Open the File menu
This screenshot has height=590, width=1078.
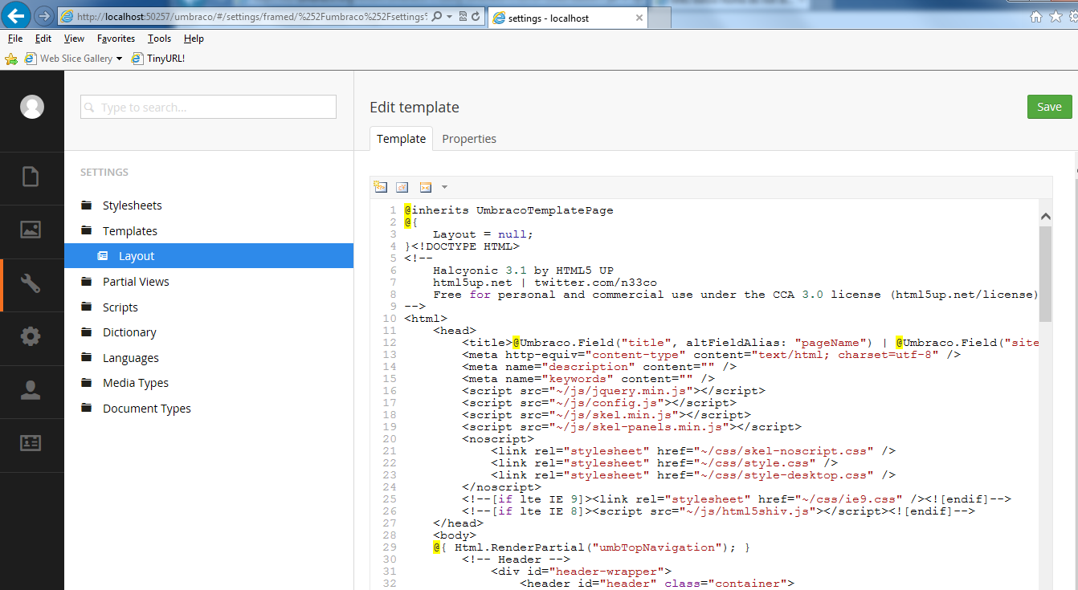(15, 39)
